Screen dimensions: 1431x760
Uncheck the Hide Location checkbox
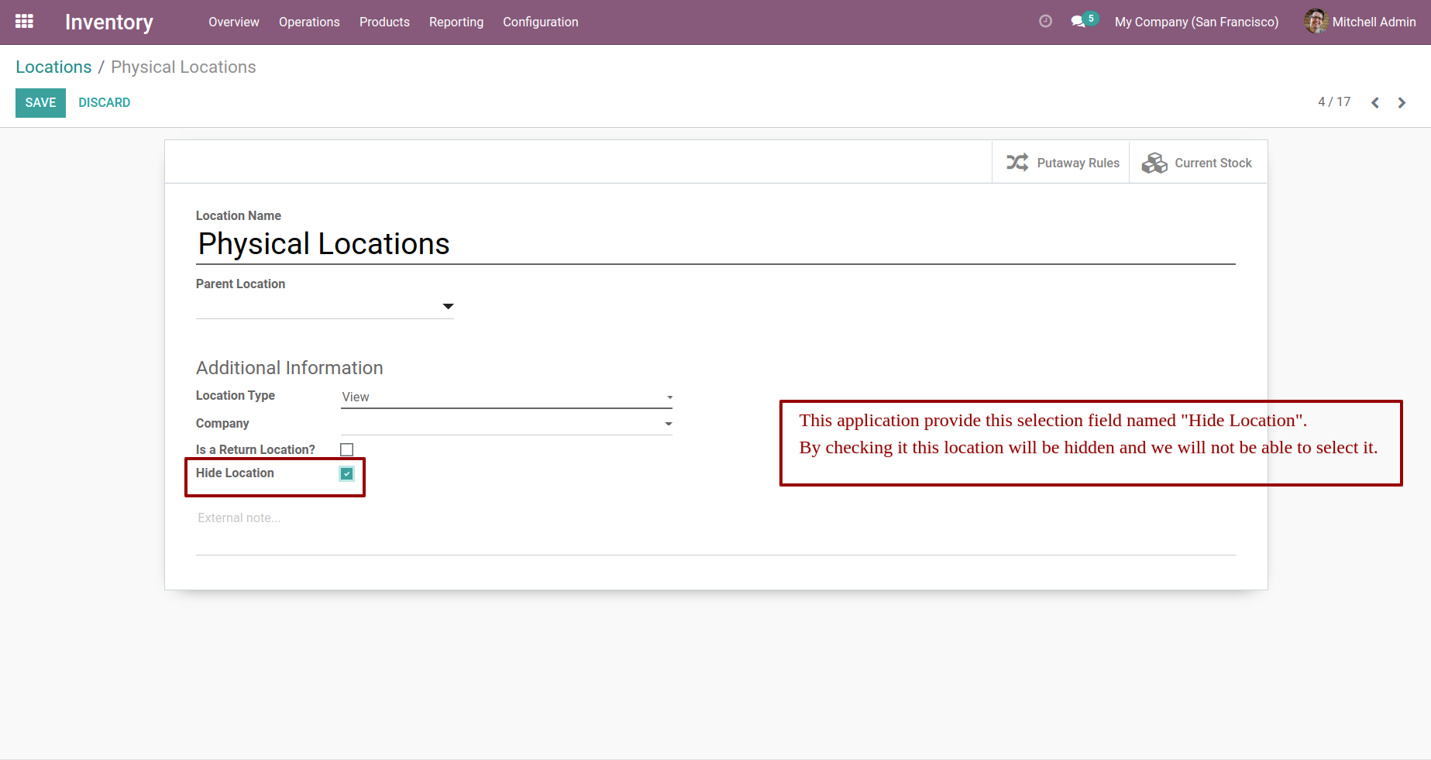[347, 473]
